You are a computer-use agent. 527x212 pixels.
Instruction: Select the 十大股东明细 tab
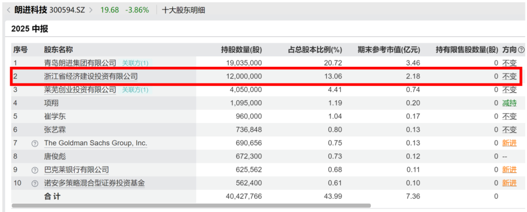point(183,10)
